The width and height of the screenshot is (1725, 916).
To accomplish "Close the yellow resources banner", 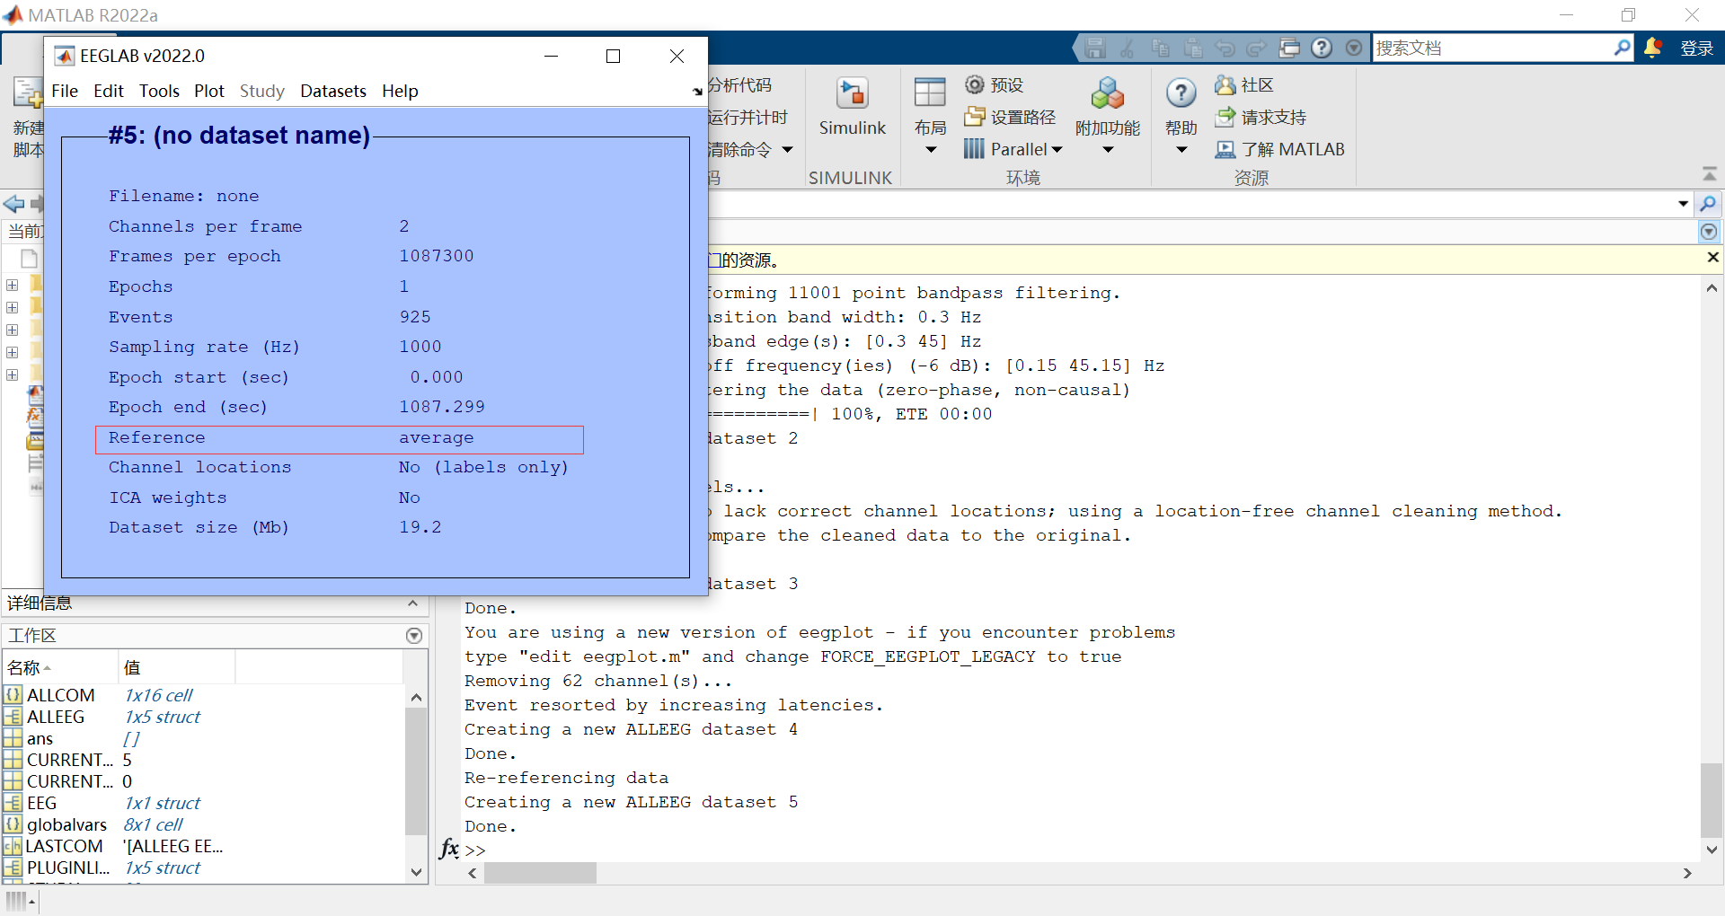I will pyautogui.click(x=1712, y=258).
